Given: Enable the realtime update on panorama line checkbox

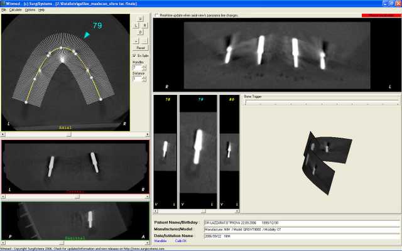Looking at the screenshot, I should pyautogui.click(x=156, y=15).
